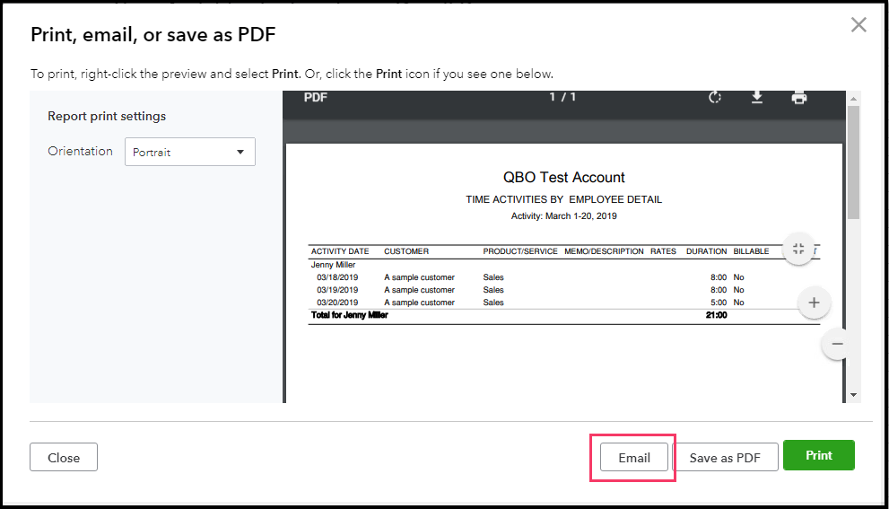Click the MEMO/DESCRIPTION column header
Viewport: 889px width, 509px height.
tap(604, 251)
